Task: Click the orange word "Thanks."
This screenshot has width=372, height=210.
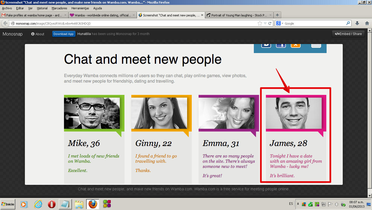Action: pyautogui.click(x=143, y=170)
